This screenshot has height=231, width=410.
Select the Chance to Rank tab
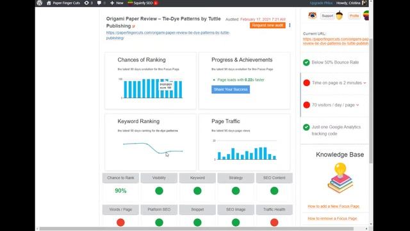pyautogui.click(x=120, y=178)
